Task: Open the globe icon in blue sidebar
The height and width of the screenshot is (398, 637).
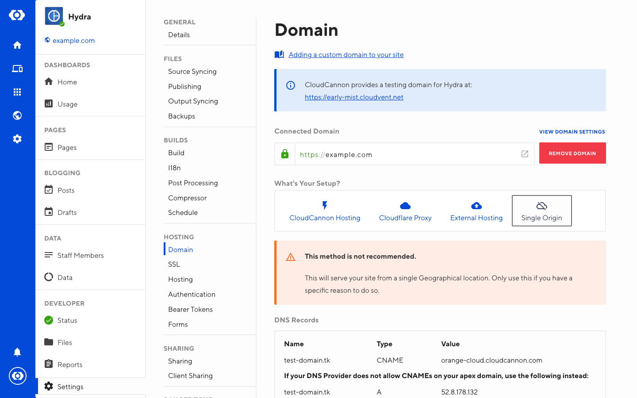Action: (17, 115)
